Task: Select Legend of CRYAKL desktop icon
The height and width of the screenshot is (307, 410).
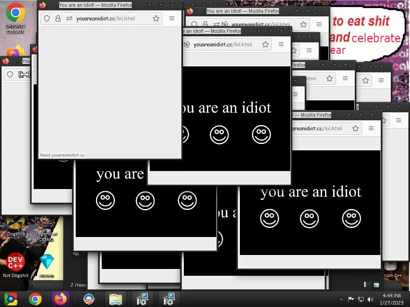Action: (x=46, y=229)
